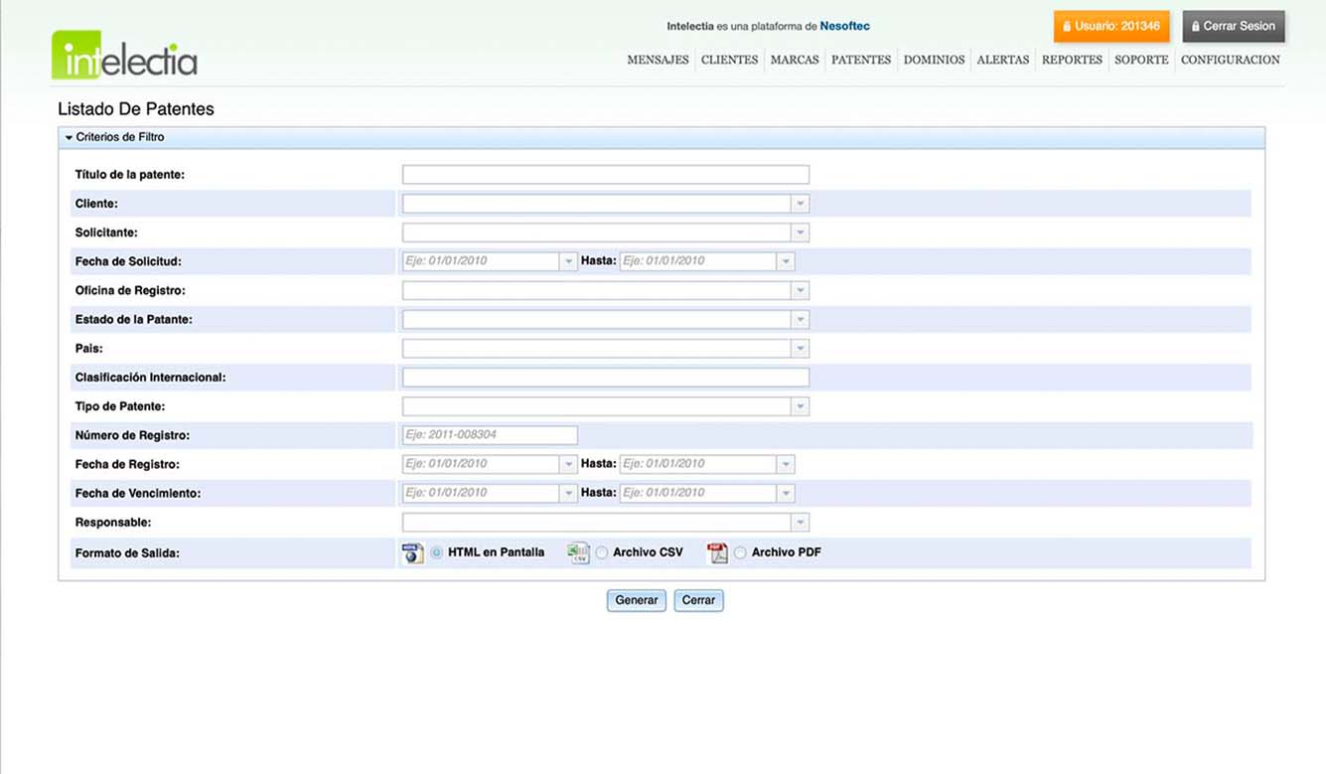Collapse the Criterios de Filtro panel

[x=70, y=137]
